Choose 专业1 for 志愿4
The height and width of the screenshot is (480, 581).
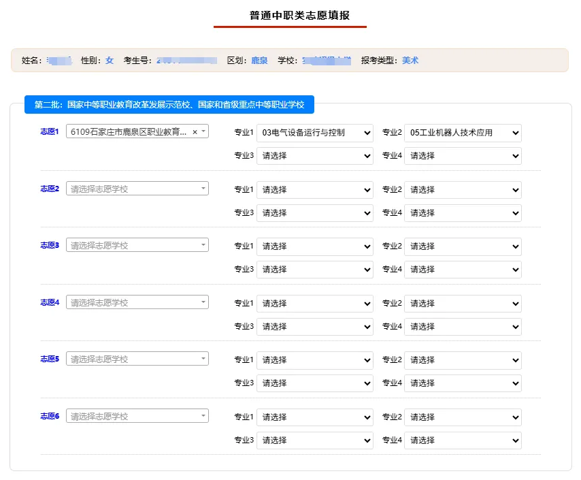click(x=314, y=304)
